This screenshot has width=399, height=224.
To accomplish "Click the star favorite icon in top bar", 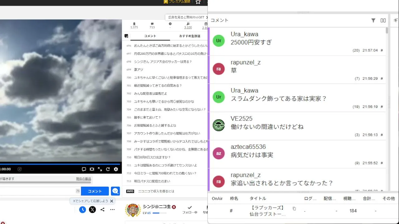I will click(x=198, y=2).
